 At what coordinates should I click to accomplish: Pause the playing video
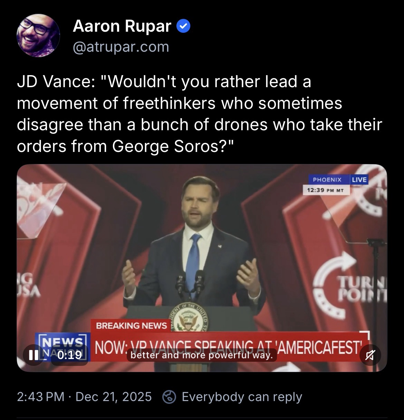(33, 355)
